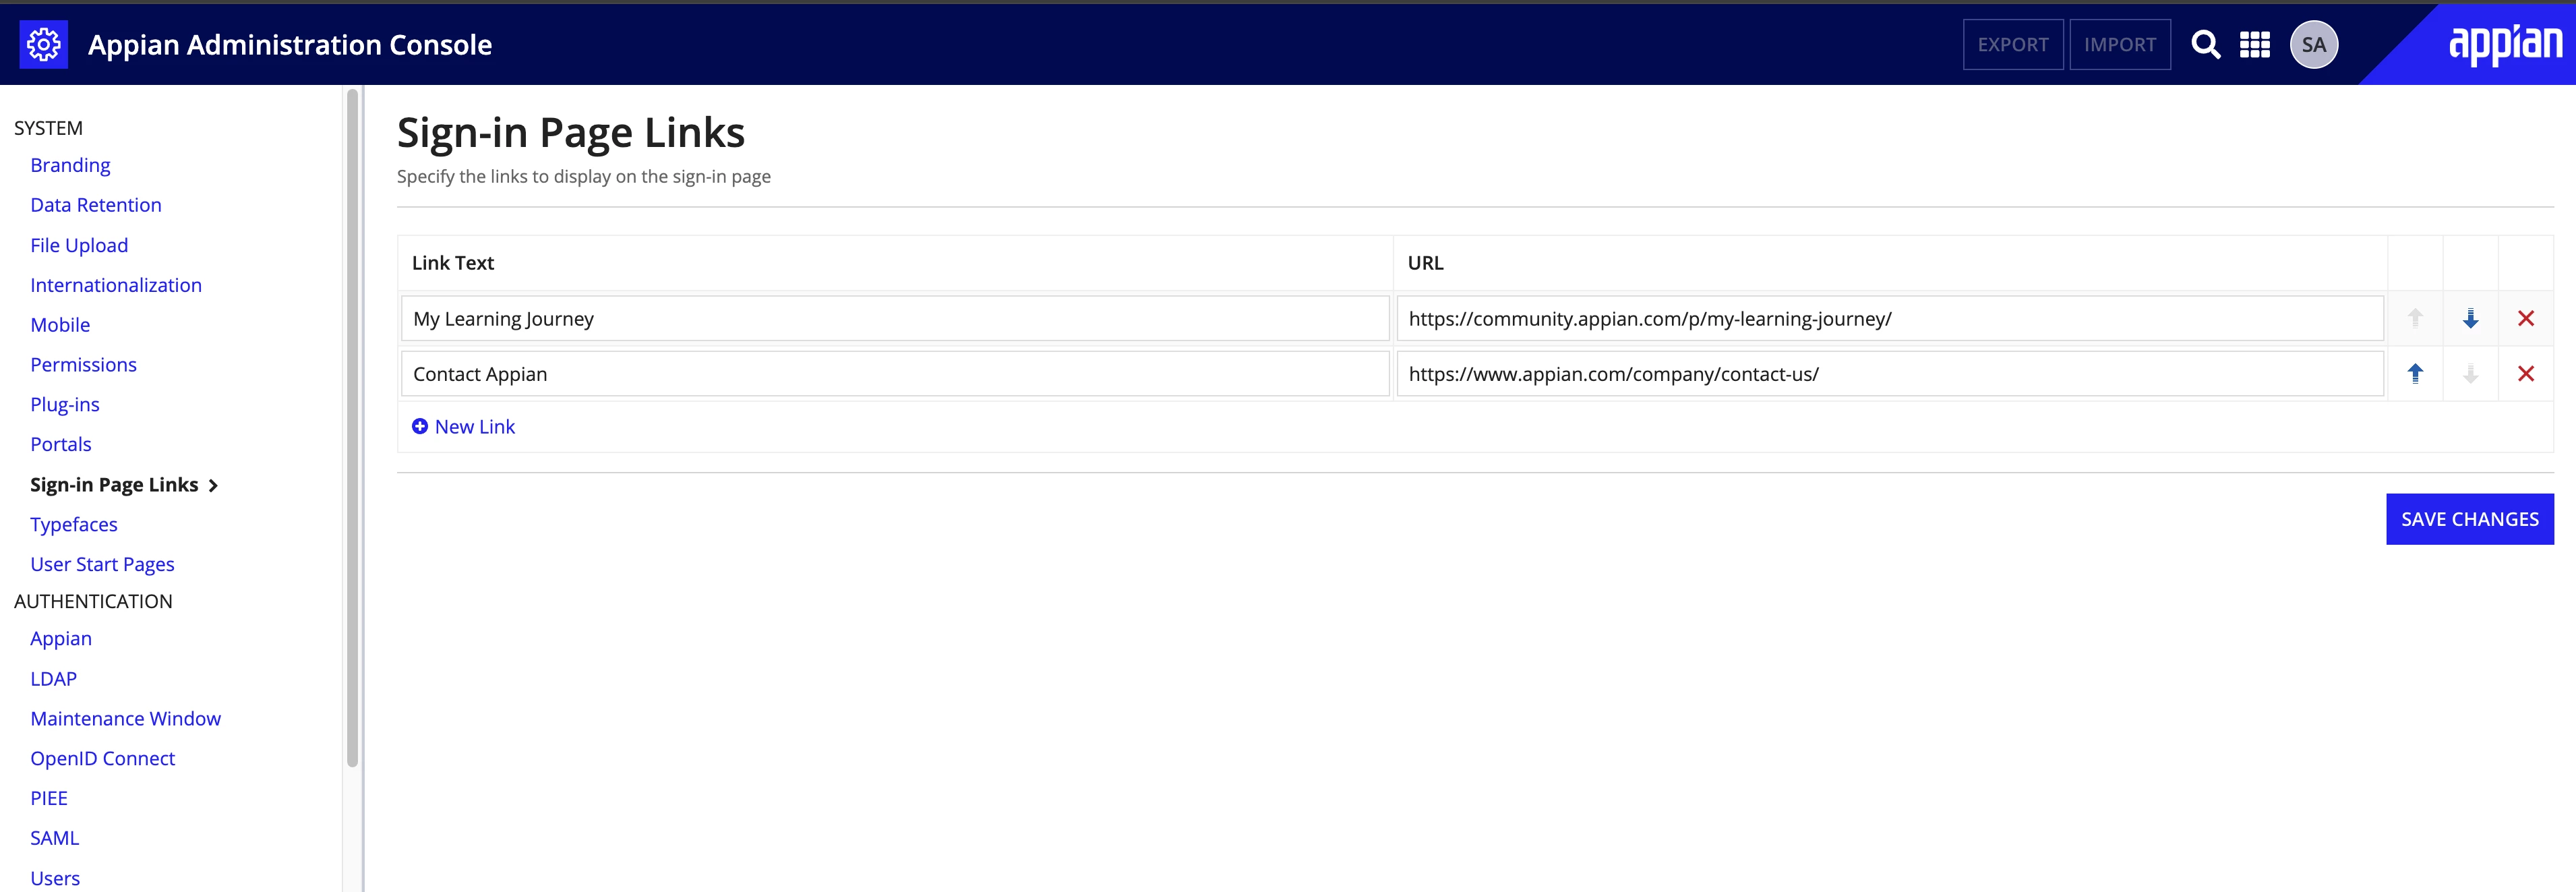
Task: Click the Appian Administration Console title
Action: (290, 45)
